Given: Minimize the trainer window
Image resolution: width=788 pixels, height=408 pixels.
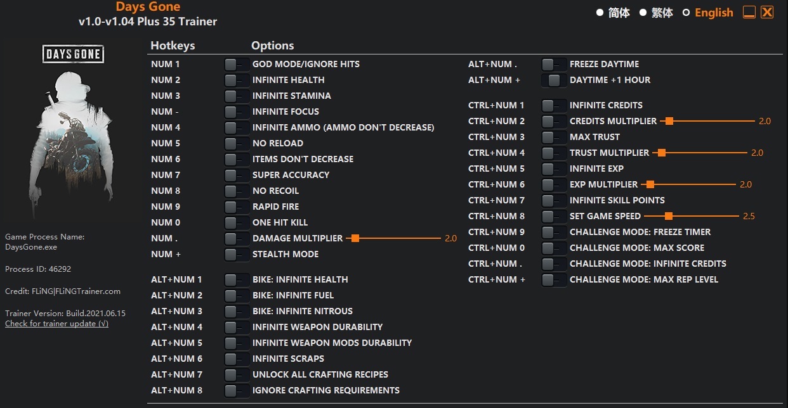Looking at the screenshot, I should click(x=749, y=13).
